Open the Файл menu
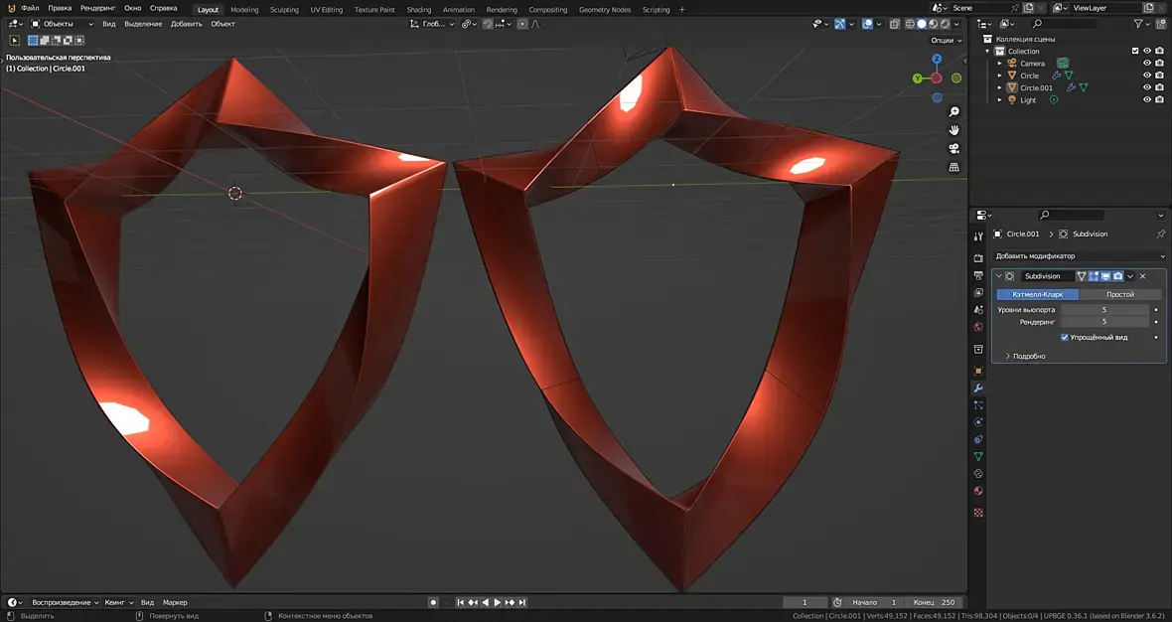The image size is (1172, 622). click(x=30, y=8)
